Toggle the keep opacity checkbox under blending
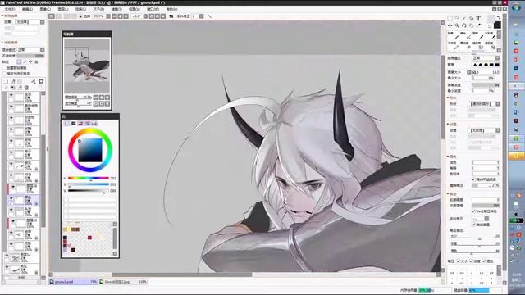525x295 pixels. point(474,179)
